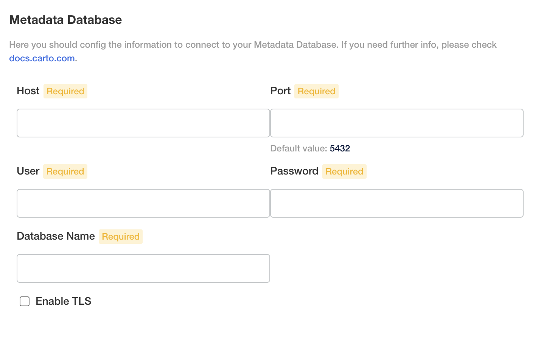Click the 'Host' field label
Image resolution: width=541 pixels, height=346 pixels.
28,91
